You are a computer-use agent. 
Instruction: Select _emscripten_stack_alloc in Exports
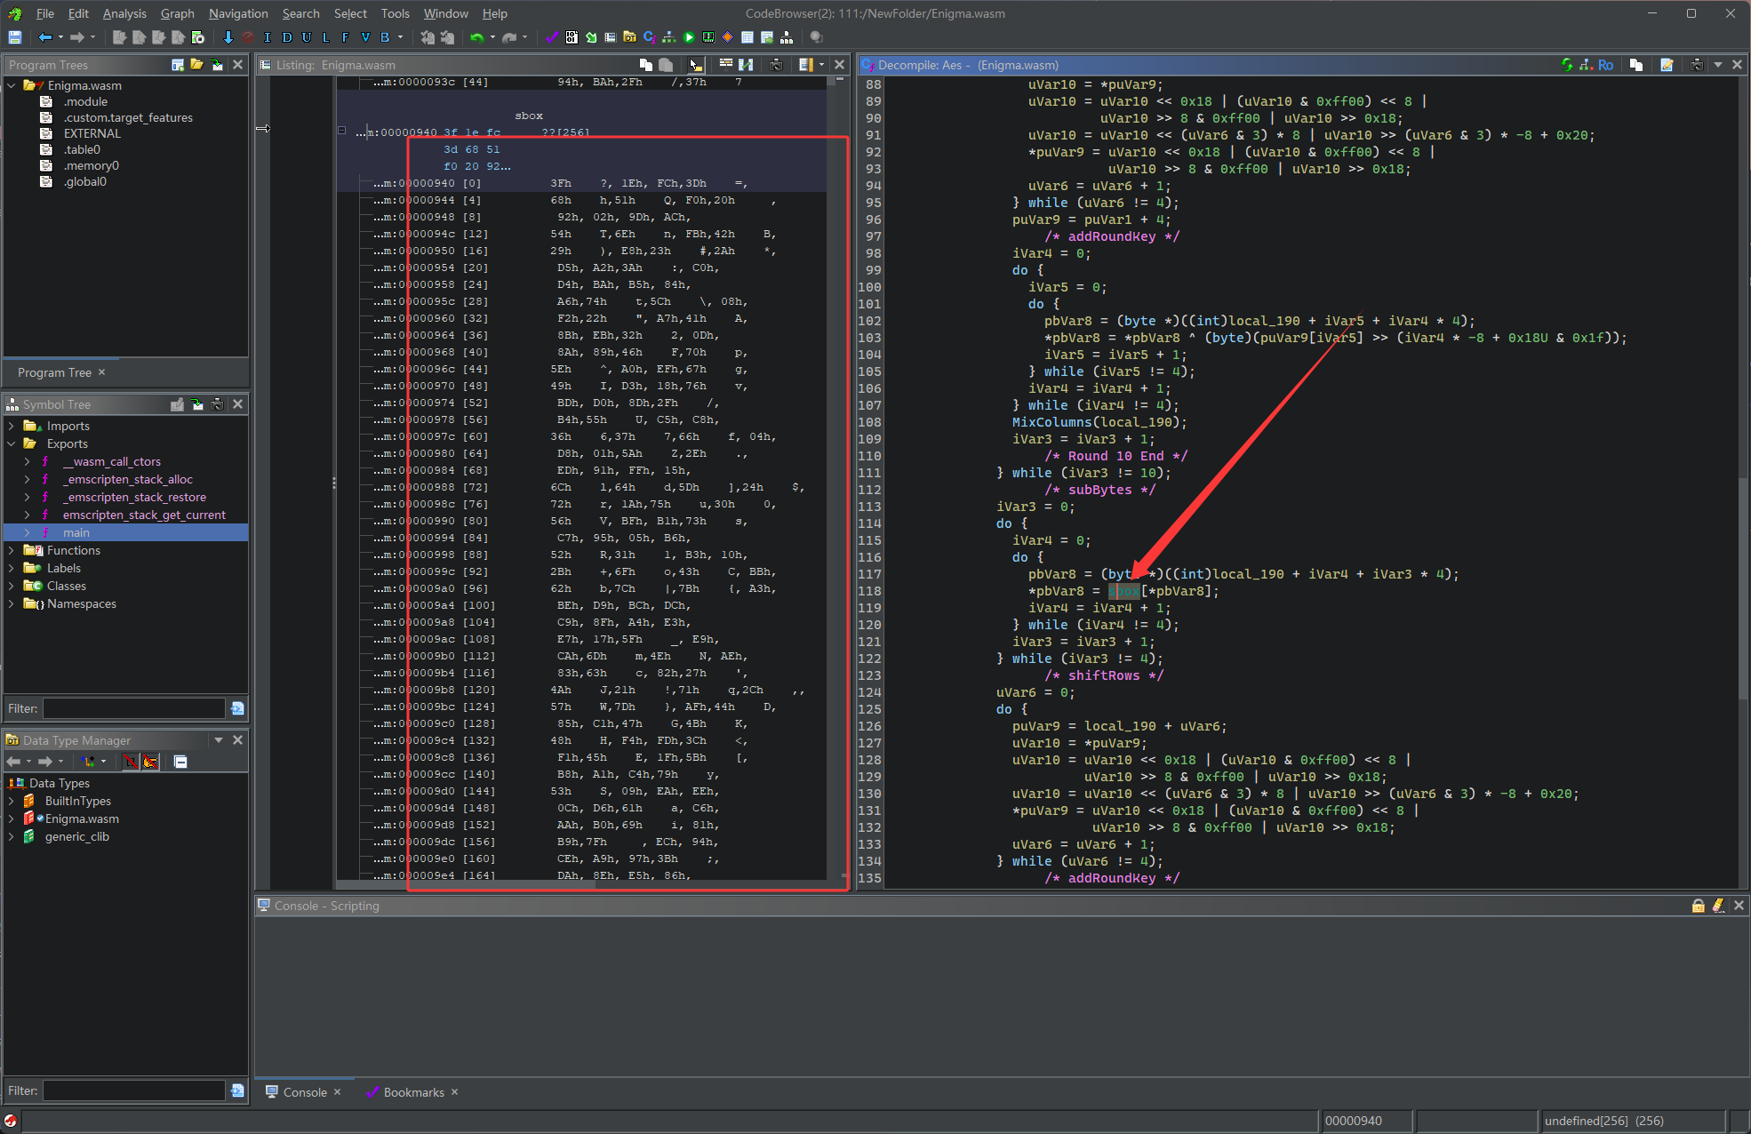(127, 479)
